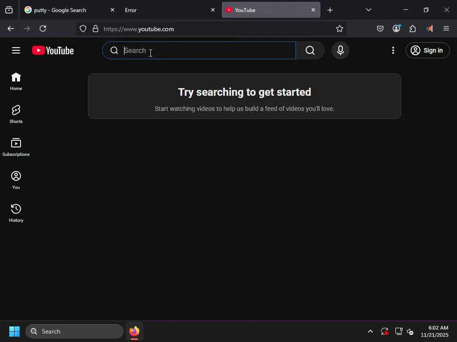
Task: Click 'Start watching videos' description text
Action: tap(245, 109)
